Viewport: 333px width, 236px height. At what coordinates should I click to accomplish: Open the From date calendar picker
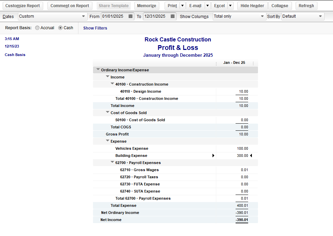click(131, 16)
